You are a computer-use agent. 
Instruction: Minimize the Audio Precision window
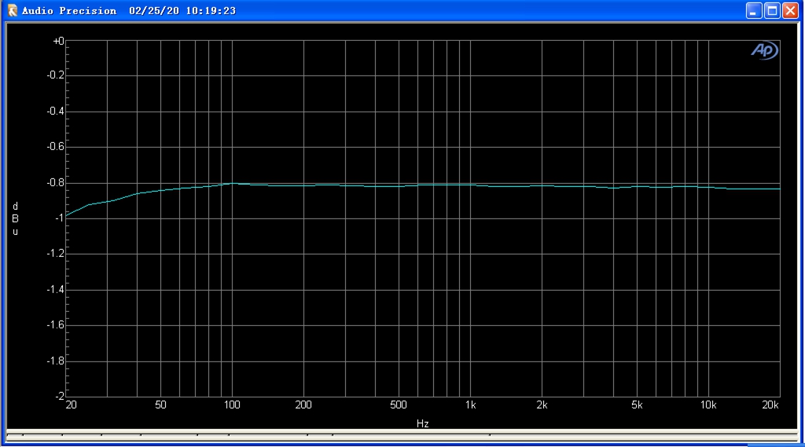754,11
